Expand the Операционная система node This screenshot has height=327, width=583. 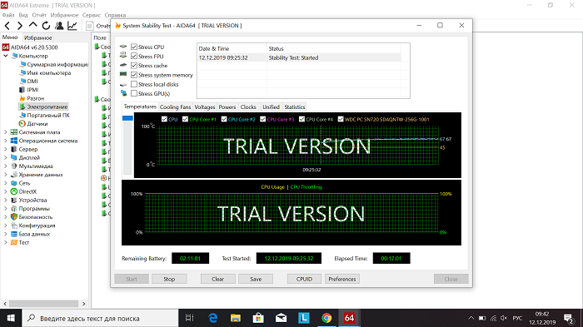[6, 141]
